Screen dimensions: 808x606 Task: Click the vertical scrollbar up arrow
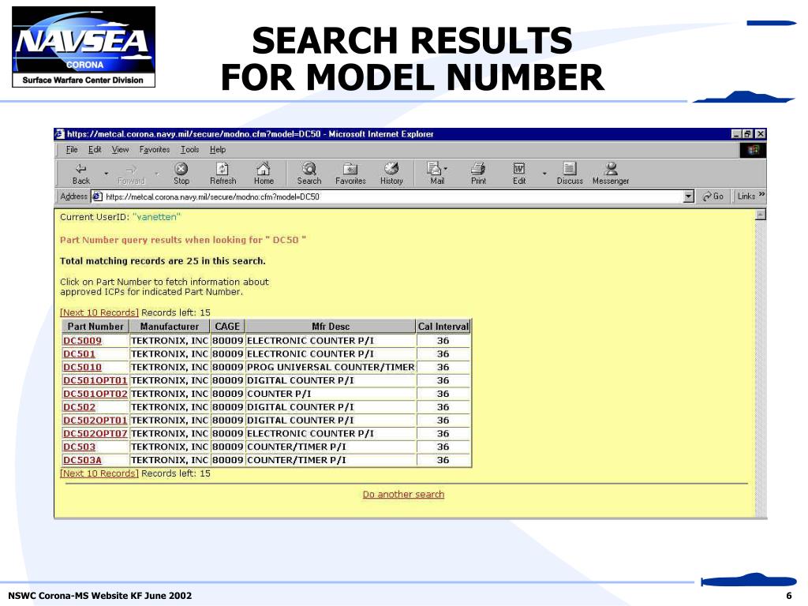(761, 215)
